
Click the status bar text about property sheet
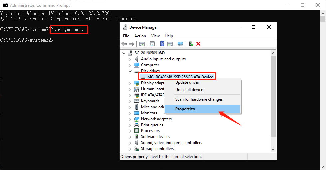click(161, 157)
